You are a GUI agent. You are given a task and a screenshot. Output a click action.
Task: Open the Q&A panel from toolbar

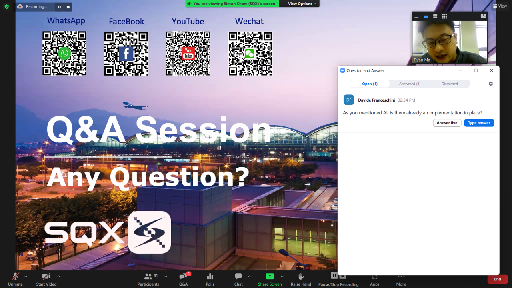(x=184, y=279)
